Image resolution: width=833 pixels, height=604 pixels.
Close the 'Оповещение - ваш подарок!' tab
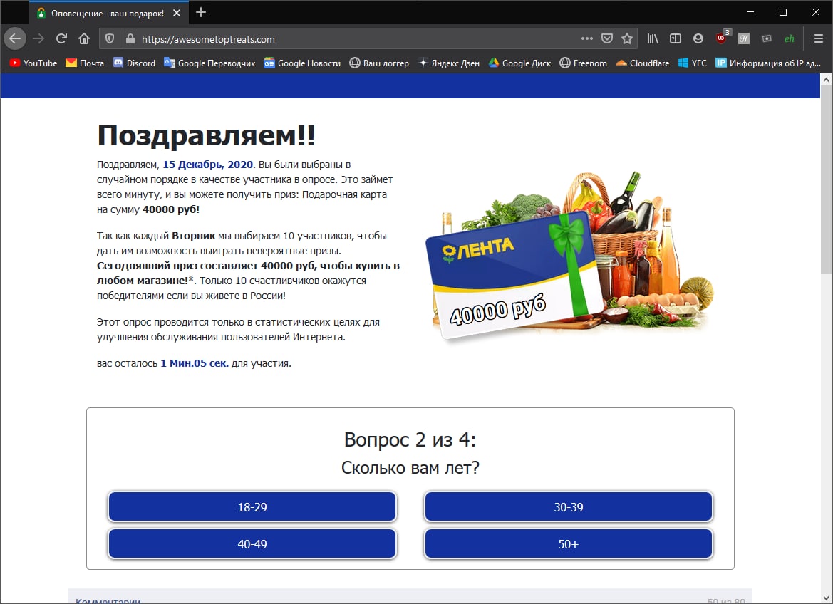(177, 13)
